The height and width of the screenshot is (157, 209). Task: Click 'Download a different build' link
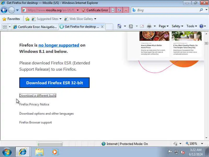click(x=38, y=96)
